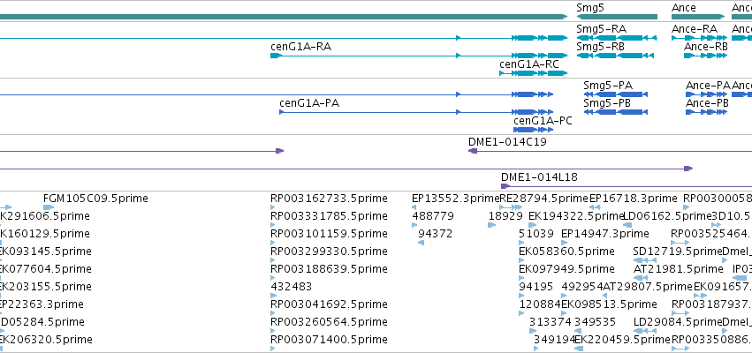Viewport: 752px width, 353px height.
Task: Select the 313374 feature label
Action: (551, 322)
